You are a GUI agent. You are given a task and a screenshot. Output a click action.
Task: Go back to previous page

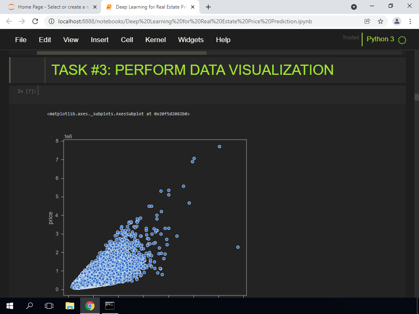9,21
